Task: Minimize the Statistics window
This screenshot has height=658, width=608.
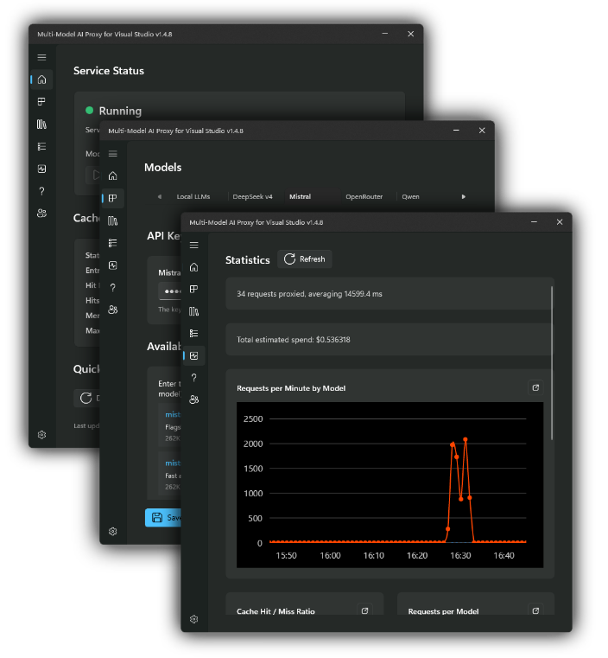Action: point(534,222)
